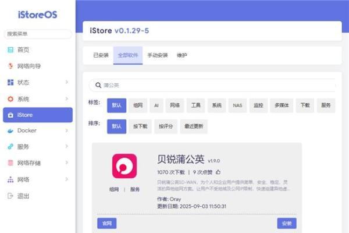Click the 退出 logout icon
349x233 pixels.
click(10, 196)
